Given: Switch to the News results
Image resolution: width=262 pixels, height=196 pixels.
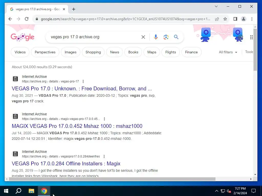Looking at the screenshot, I should tap(115, 52).
